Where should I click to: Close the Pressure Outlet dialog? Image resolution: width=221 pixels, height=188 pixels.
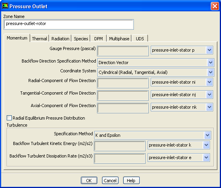click(215, 6)
